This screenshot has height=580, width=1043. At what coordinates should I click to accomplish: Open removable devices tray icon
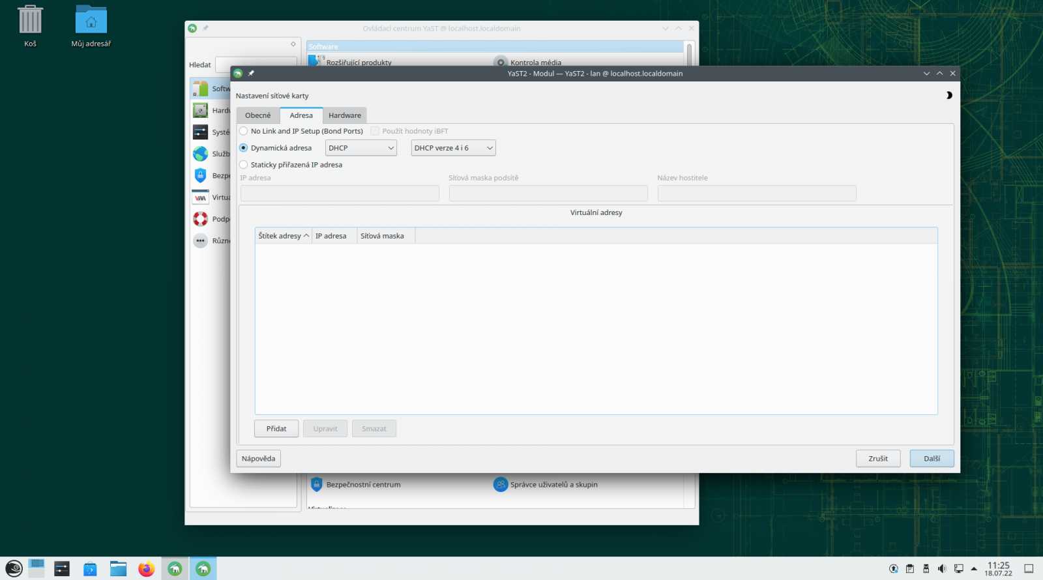(926, 569)
